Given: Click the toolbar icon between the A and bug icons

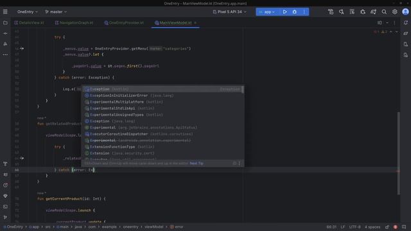Looking at the screenshot, I should pyautogui.click(x=352, y=12).
